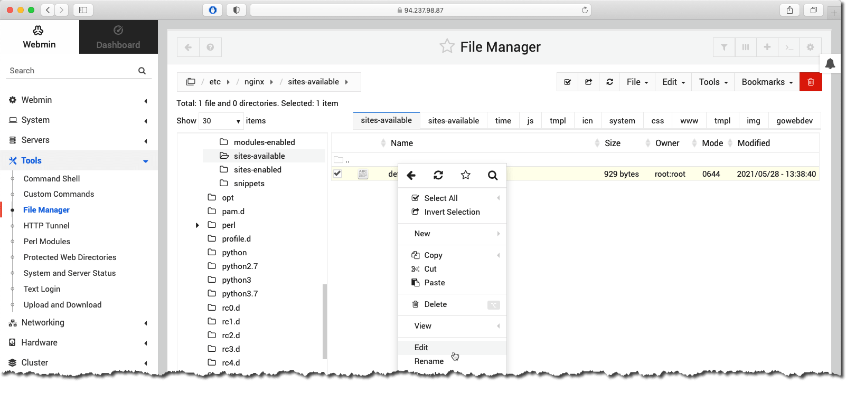The height and width of the screenshot is (394, 846).
Task: Expand the Servers sidebar section
Action: pos(79,140)
